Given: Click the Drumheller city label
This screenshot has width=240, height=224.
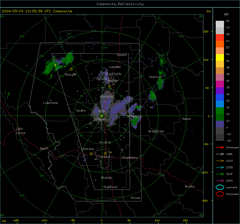Looking at the screenshot, I should [x=156, y=131].
